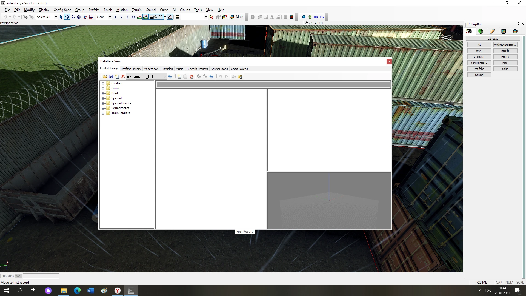
Task: Toggle the Snap Angle button
Action: (x=170, y=17)
